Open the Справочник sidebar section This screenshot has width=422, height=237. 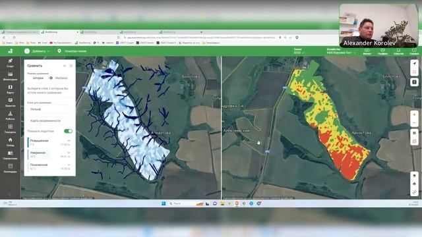pos(11,155)
